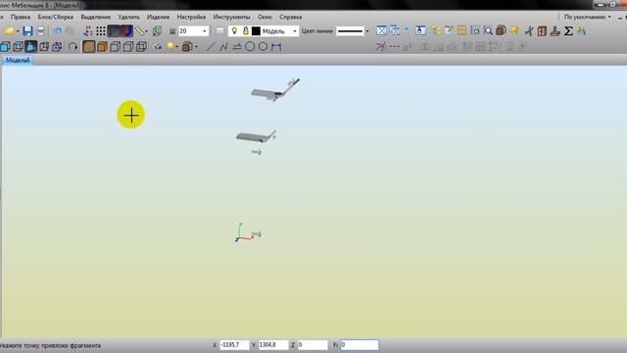Expand the Цвет линии dropdown arrow

coord(367,31)
